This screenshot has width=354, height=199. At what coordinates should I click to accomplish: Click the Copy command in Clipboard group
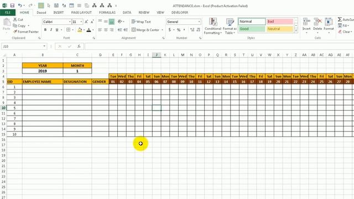(x=19, y=26)
